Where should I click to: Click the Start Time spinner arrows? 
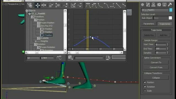pyautogui.click(x=167, y=45)
